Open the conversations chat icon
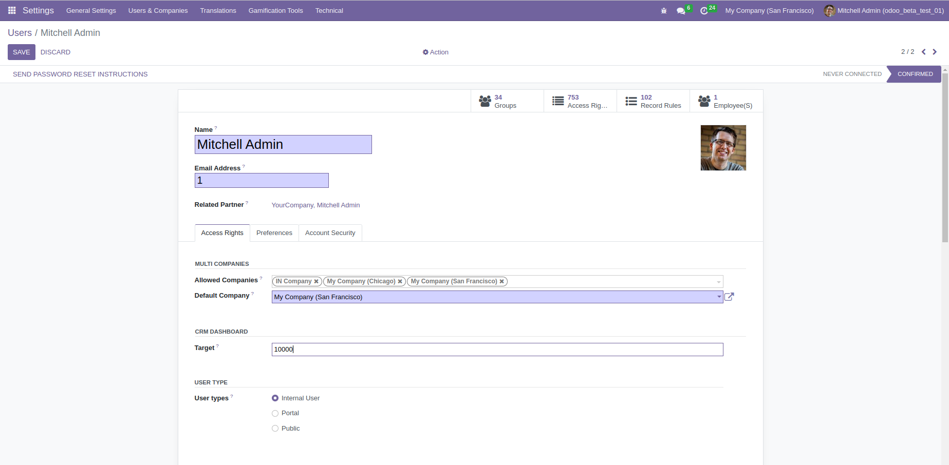The width and height of the screenshot is (949, 465). pos(681,11)
